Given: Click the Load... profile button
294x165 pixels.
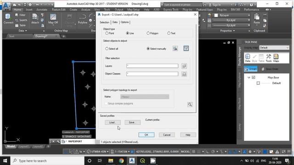Looking at the screenshot, I should coord(113,122).
